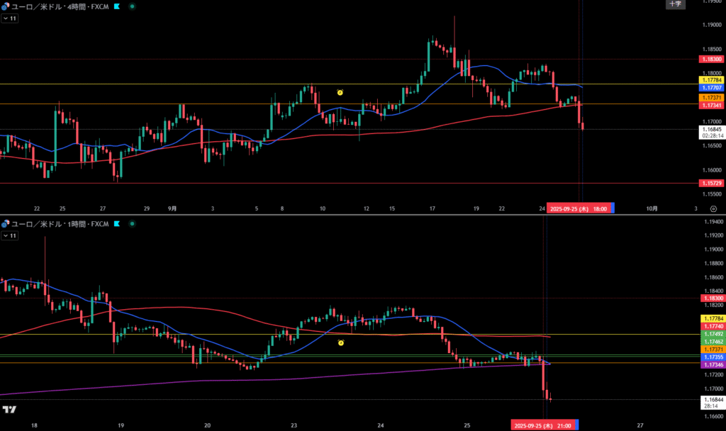The image size is (726, 431).
Task: Click the cyan flag icon on 4-hour chart
Action: pyautogui.click(x=117, y=6)
